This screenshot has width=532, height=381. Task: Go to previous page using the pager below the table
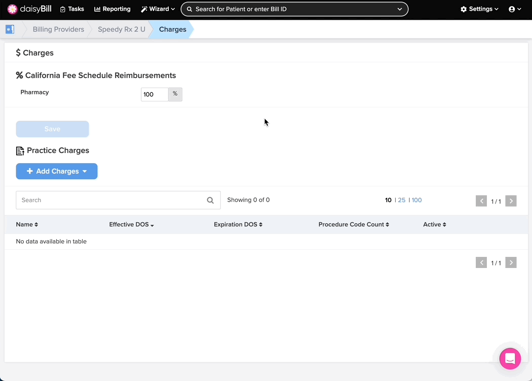click(x=481, y=262)
